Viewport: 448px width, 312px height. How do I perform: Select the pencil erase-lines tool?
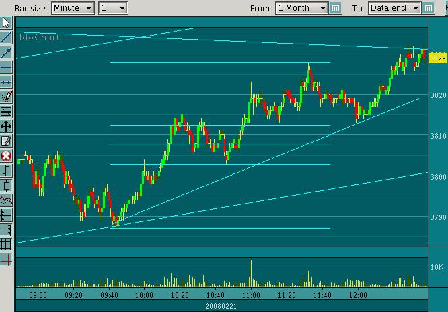click(6, 97)
